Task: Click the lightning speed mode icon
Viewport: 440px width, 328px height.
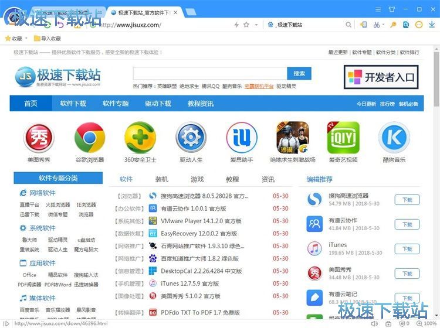Action: [x=236, y=25]
